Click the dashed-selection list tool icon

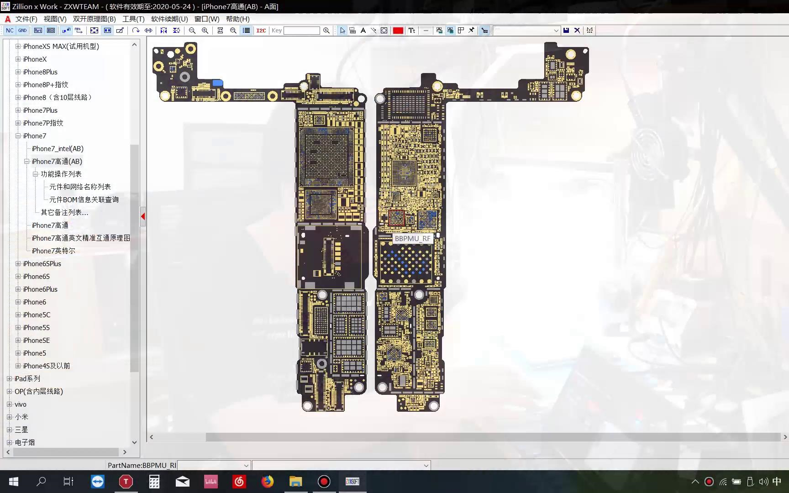352,31
